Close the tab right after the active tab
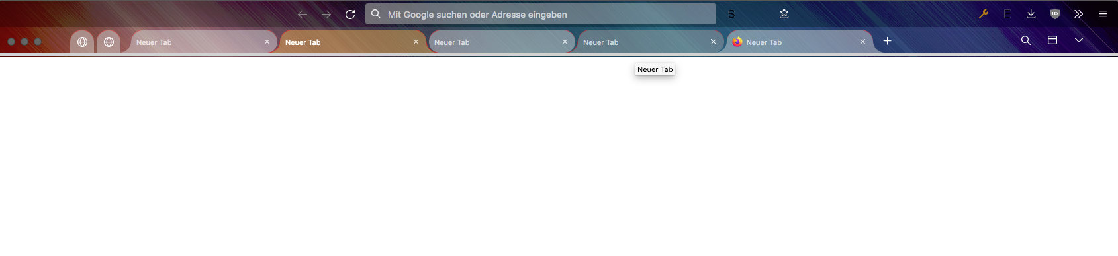The height and width of the screenshot is (256, 1118). (x=565, y=42)
